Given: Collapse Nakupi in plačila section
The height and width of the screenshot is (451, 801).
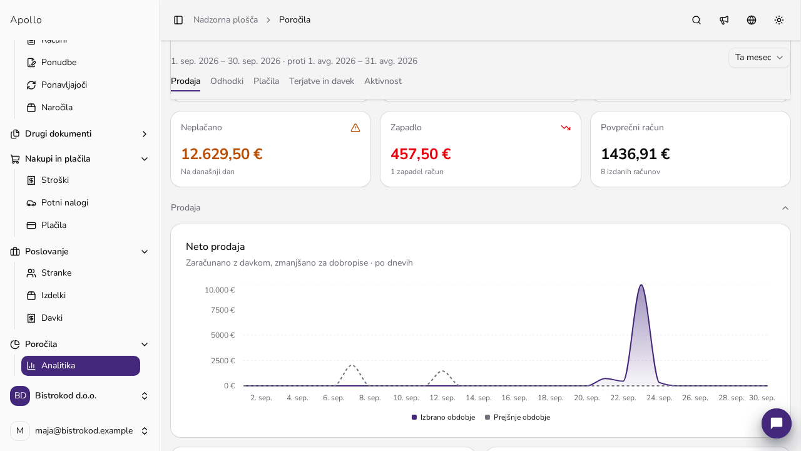Looking at the screenshot, I should 79,159.
